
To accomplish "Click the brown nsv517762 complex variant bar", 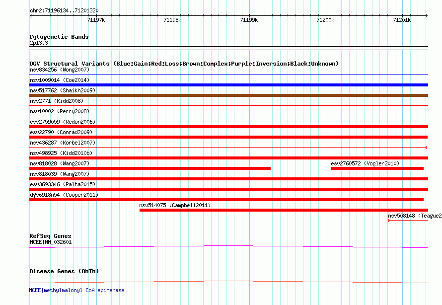I will pyautogui.click(x=228, y=95).
